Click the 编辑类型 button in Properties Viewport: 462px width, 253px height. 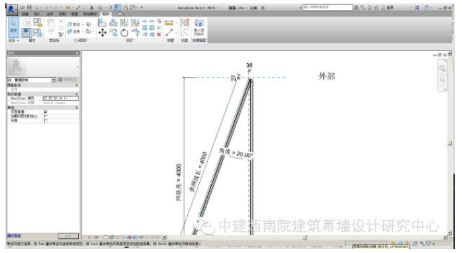tap(68, 79)
